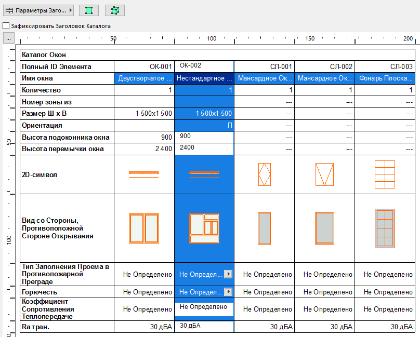Edit ОК-002 sill height field showing 900

click(x=204, y=136)
